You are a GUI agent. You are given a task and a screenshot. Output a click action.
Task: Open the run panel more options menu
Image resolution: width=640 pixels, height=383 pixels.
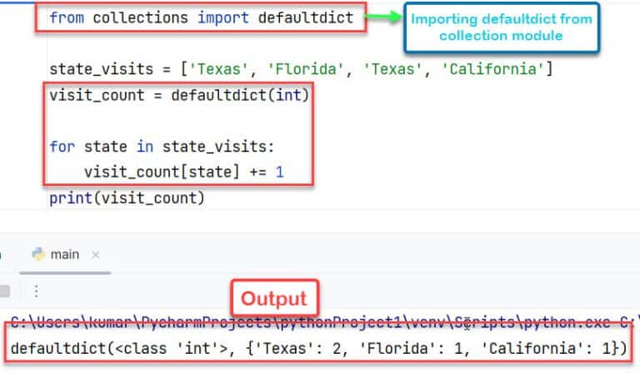[37, 291]
